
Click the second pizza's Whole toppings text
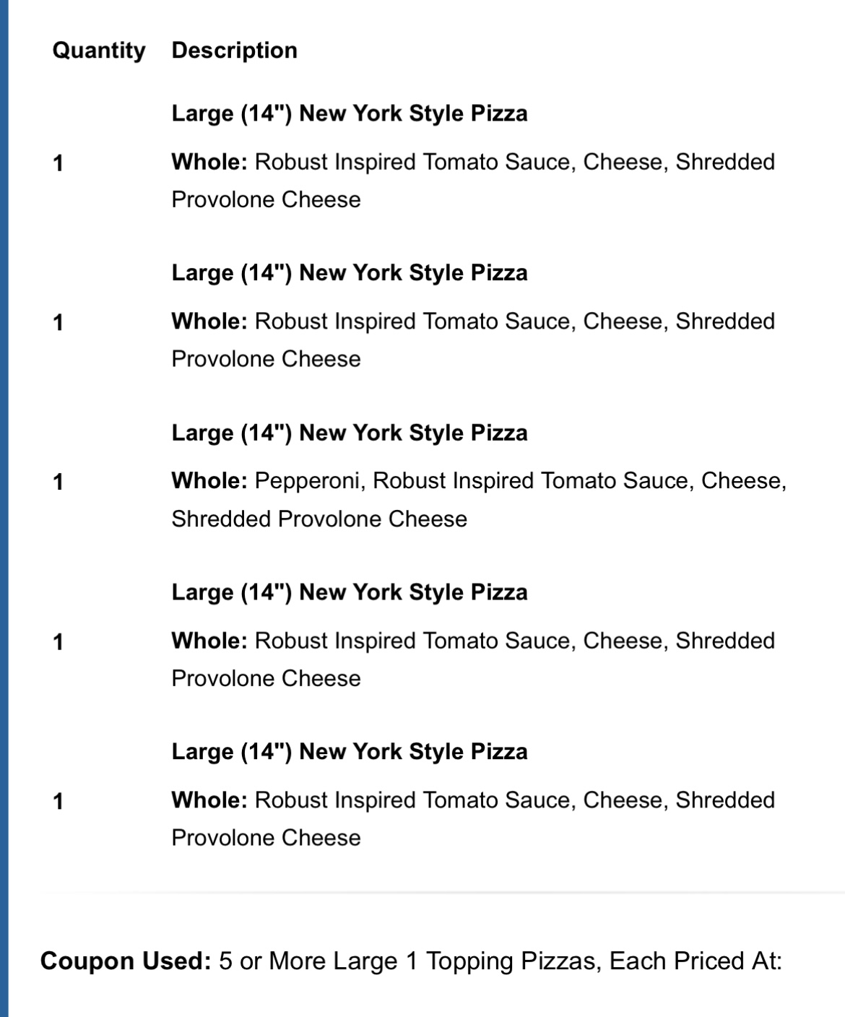pyautogui.click(x=472, y=339)
